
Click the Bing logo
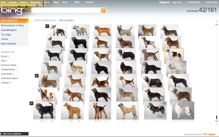11,11
